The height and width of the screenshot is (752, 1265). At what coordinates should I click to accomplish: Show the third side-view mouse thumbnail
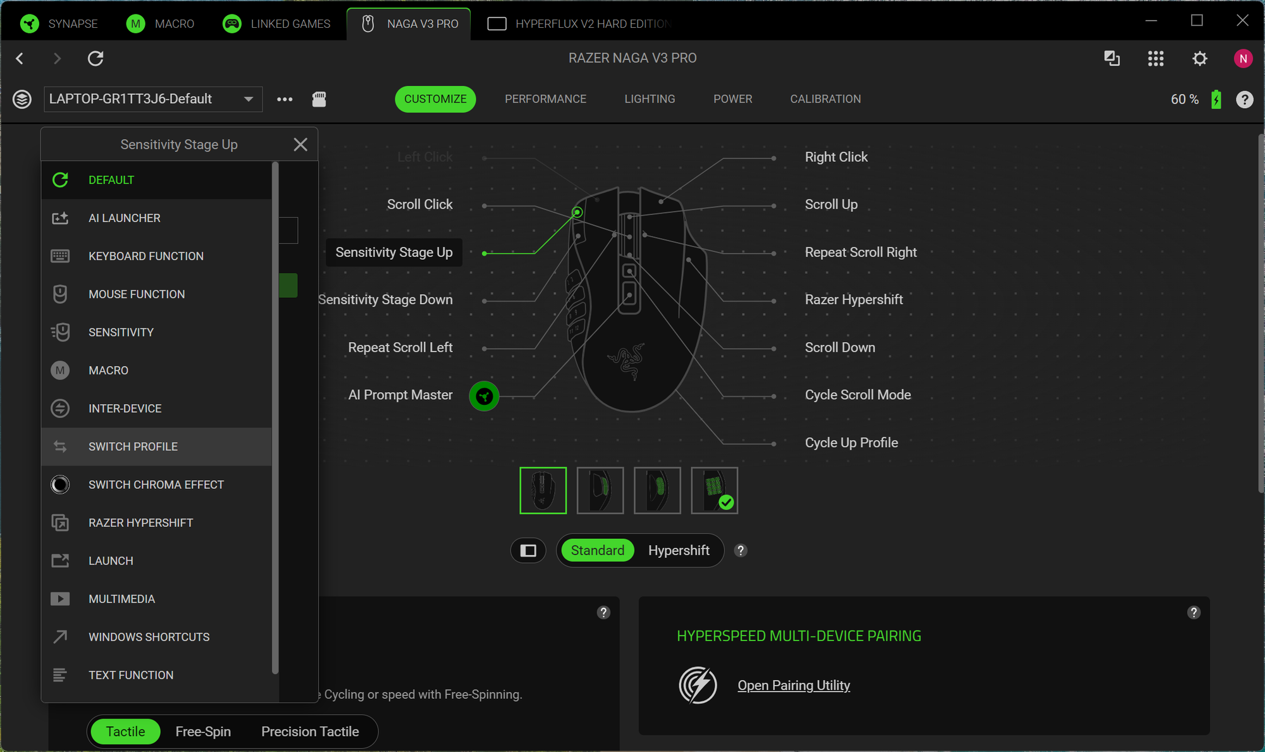point(657,490)
